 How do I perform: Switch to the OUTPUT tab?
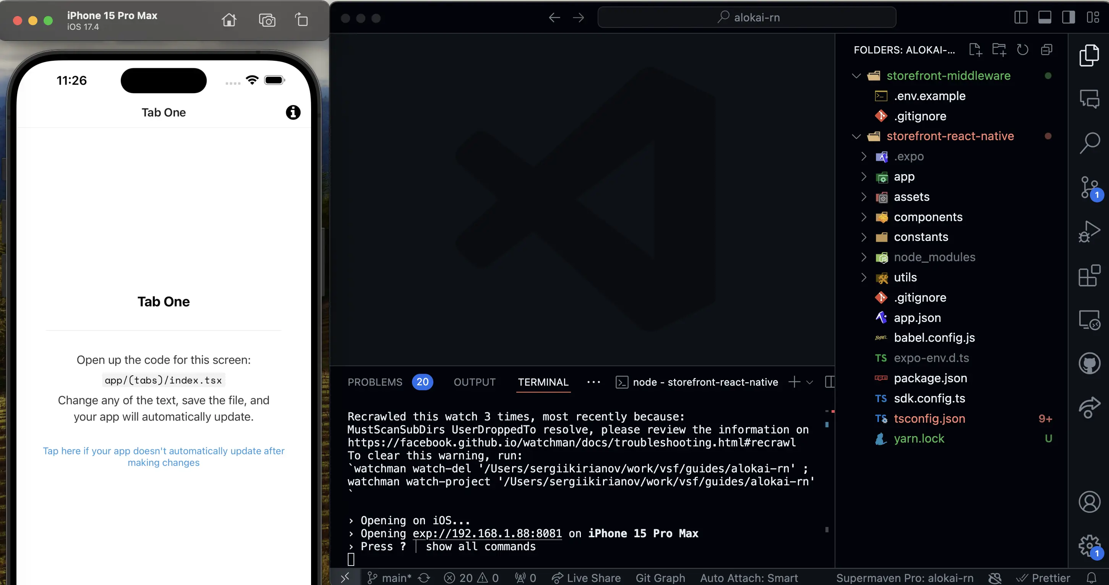point(474,382)
